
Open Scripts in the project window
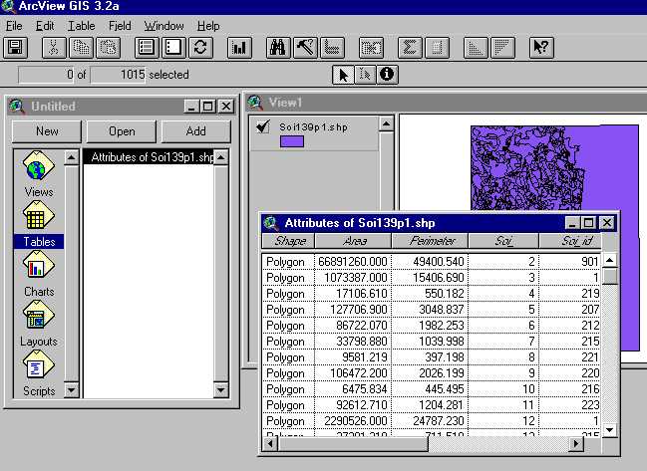[38, 373]
